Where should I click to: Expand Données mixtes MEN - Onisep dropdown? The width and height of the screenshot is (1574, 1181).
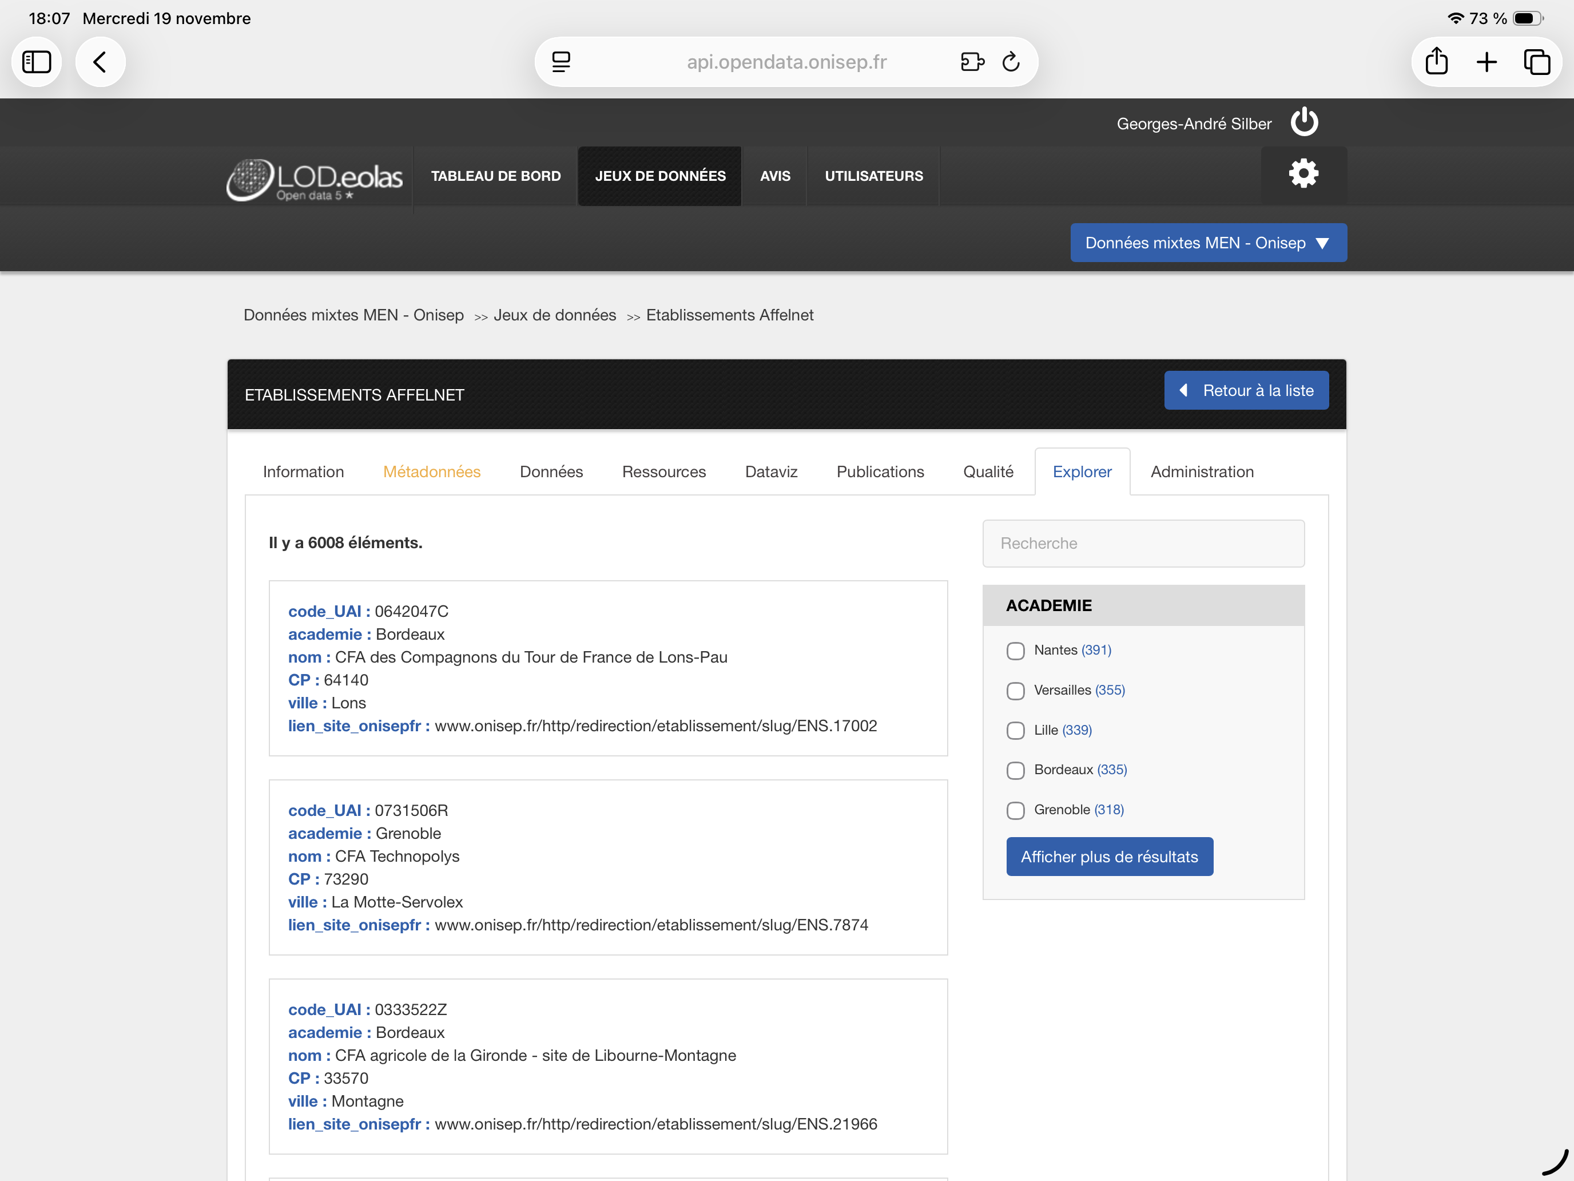pos(1207,243)
